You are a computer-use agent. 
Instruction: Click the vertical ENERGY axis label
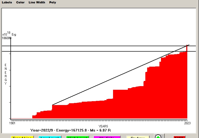coord(5,74)
